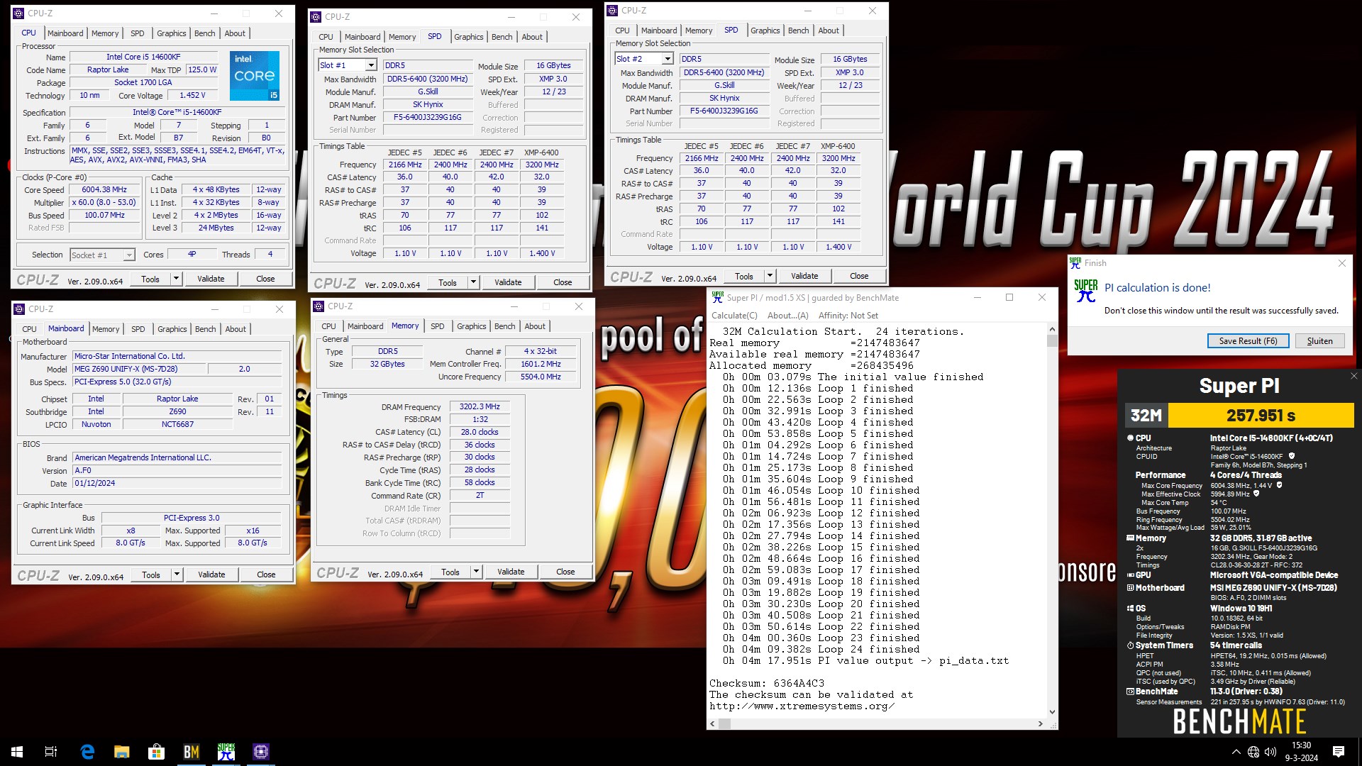This screenshot has width=1362, height=766.
Task: Open About...(A) menu in Super PI
Action: pyautogui.click(x=787, y=316)
